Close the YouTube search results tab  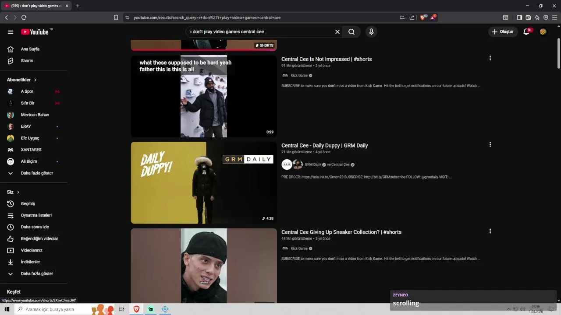67,6
